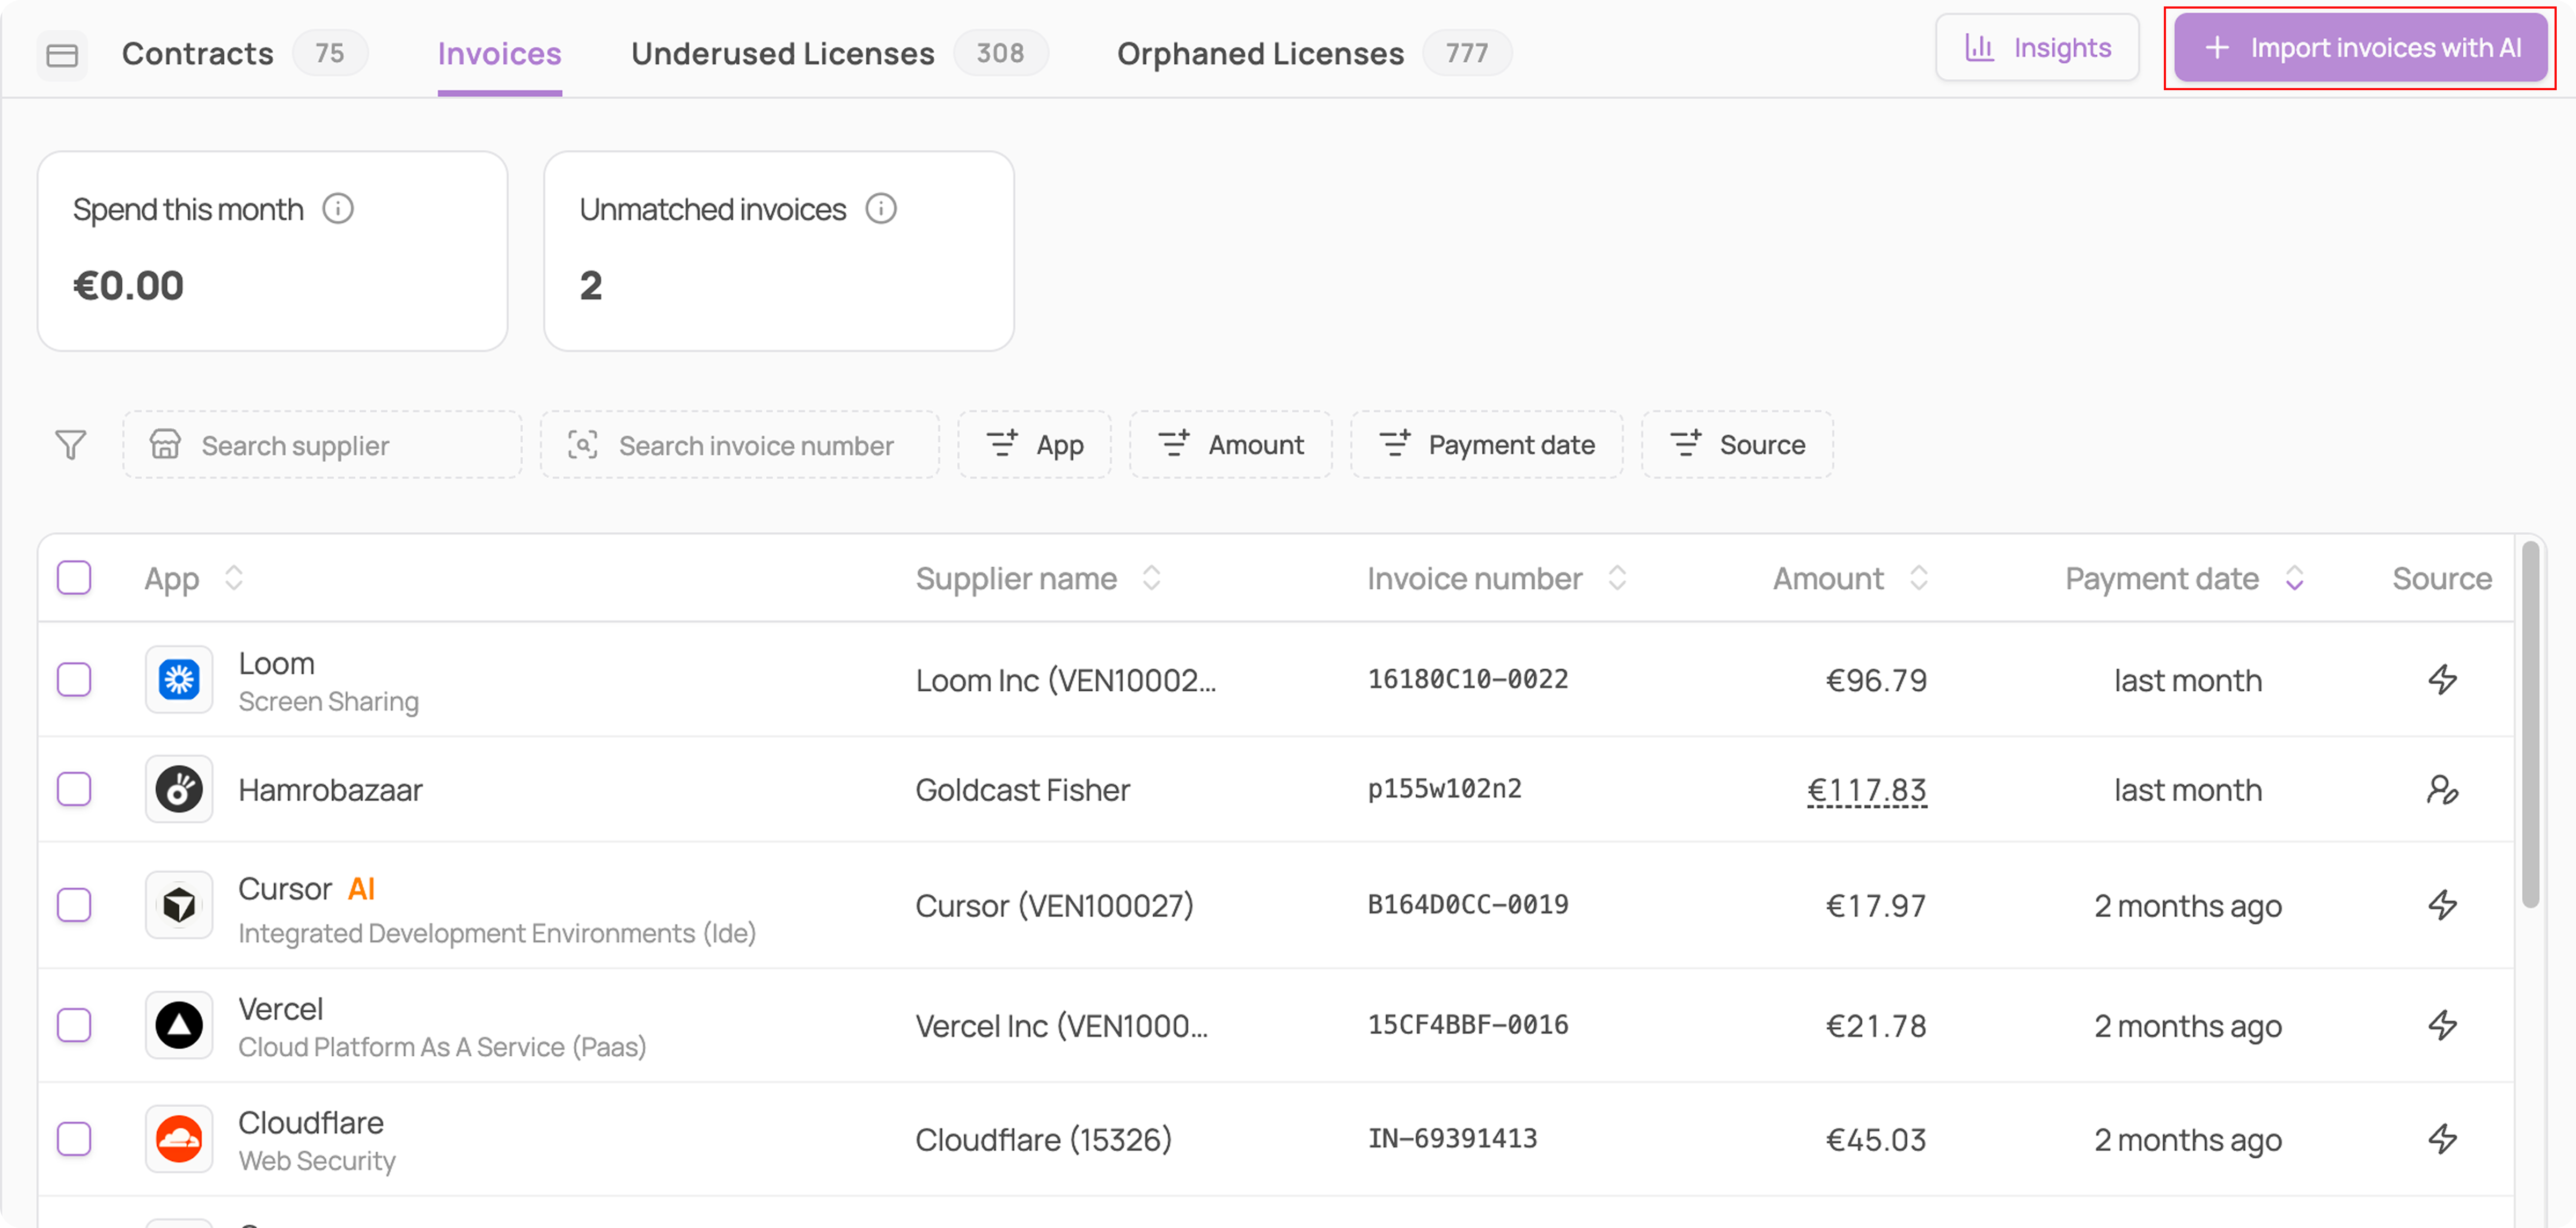
Task: Click the lightning source icon in Cloudflare row
Action: point(2442,1139)
